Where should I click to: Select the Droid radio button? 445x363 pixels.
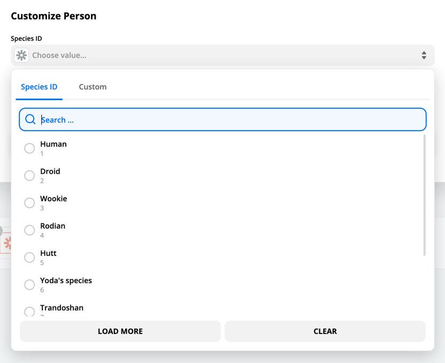[x=29, y=176]
